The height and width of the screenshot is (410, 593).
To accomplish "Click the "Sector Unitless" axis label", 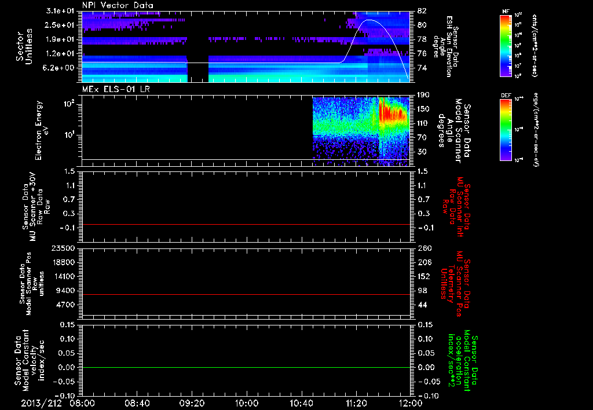I will (x=24, y=46).
